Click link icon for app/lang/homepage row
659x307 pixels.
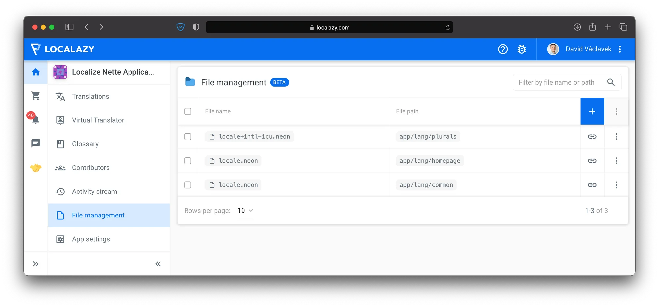pos(592,161)
